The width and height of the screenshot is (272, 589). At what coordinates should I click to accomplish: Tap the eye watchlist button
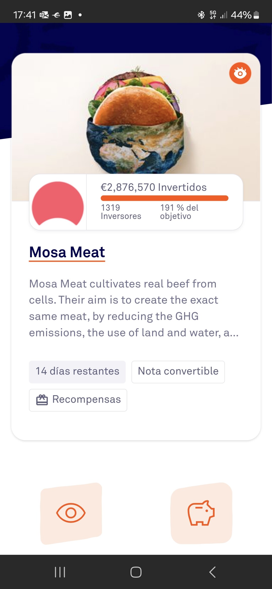coord(71,513)
